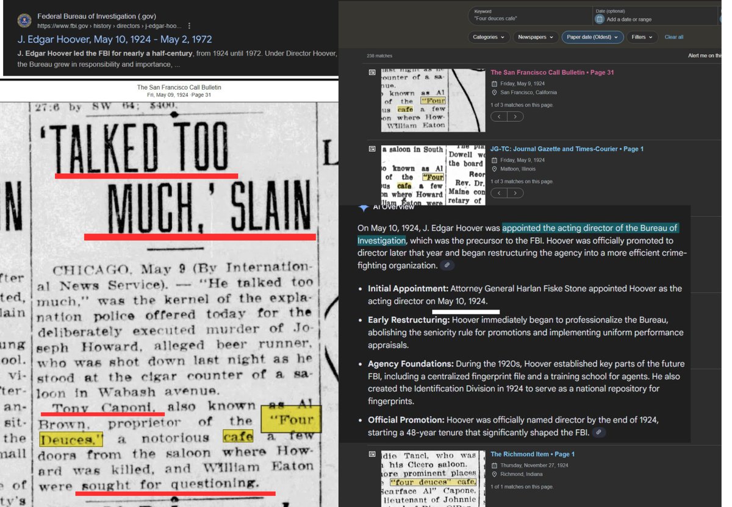This screenshot has width=732, height=507.
Task: Click the page icon beside the San Francisco Call Bulletin result
Action: pyautogui.click(x=371, y=73)
